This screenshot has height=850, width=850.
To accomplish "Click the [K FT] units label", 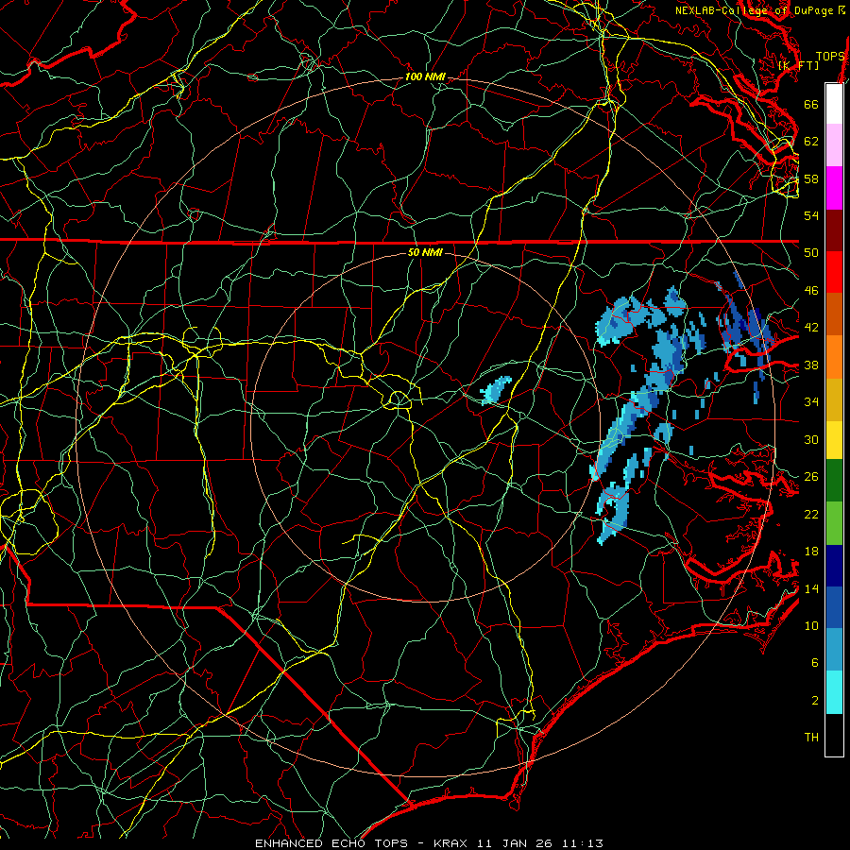I will tap(798, 65).
